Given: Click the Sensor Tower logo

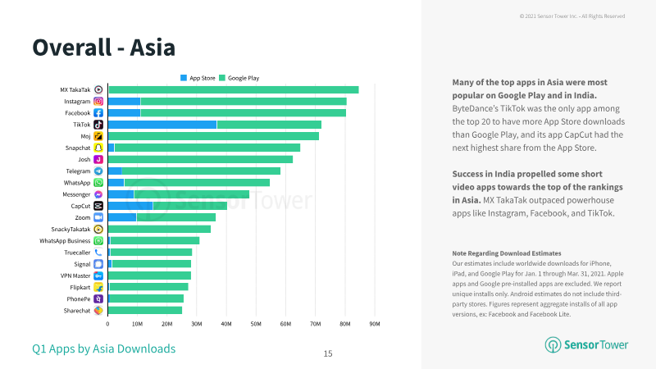Looking at the screenshot, I should pos(586,344).
